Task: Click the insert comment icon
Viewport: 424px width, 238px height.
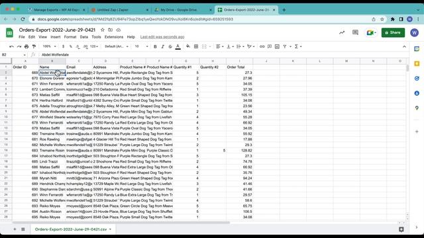Action: point(270,46)
